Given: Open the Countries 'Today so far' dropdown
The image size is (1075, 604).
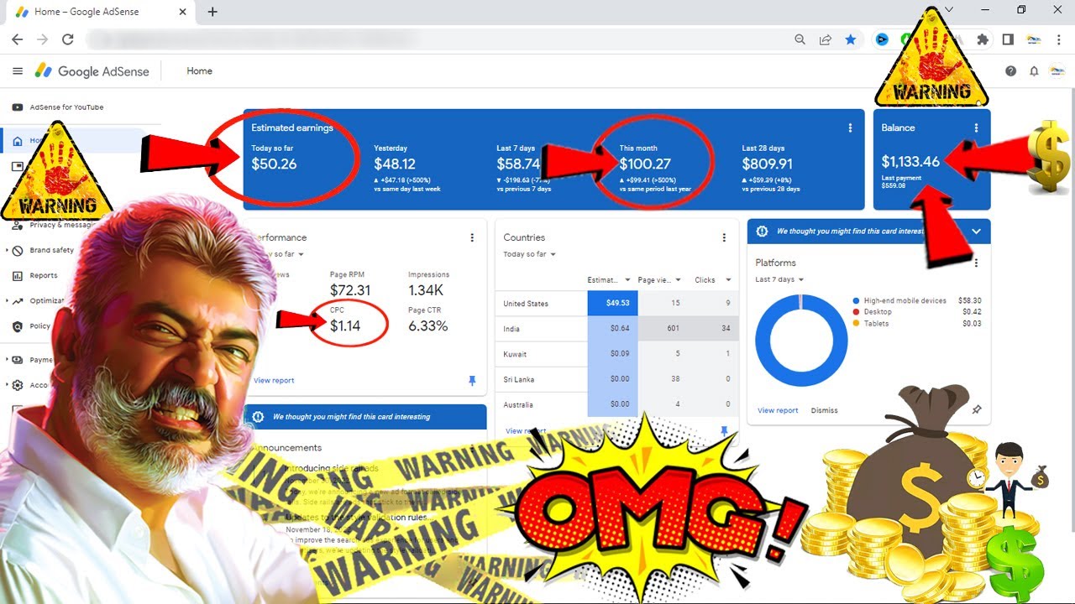Looking at the screenshot, I should 530,254.
